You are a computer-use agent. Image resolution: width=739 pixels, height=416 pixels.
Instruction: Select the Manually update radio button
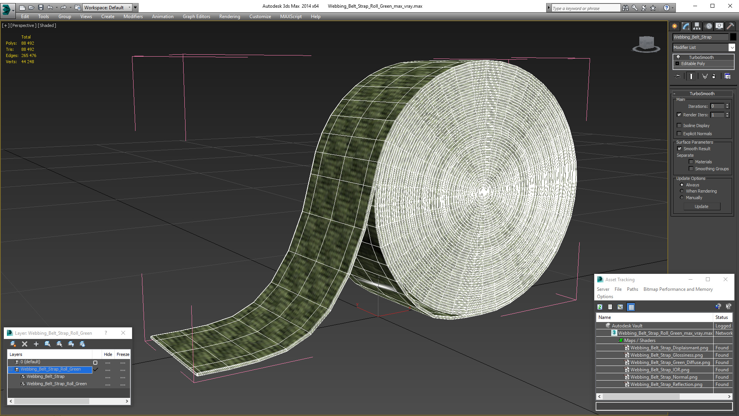pyautogui.click(x=682, y=198)
